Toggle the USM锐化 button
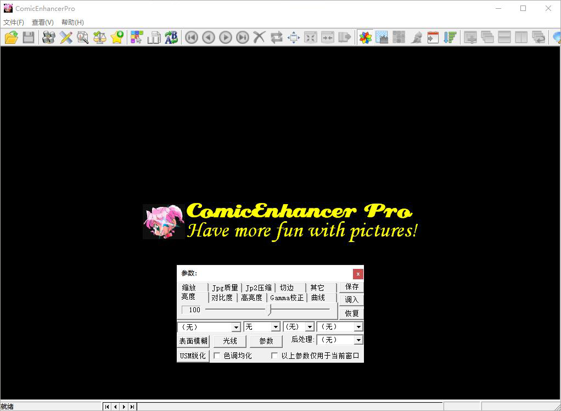Viewport: 561px width, 411px height. point(193,356)
